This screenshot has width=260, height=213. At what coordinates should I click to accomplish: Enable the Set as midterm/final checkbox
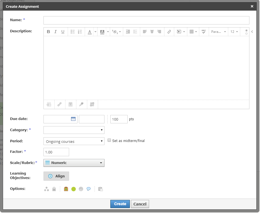coord(110,140)
